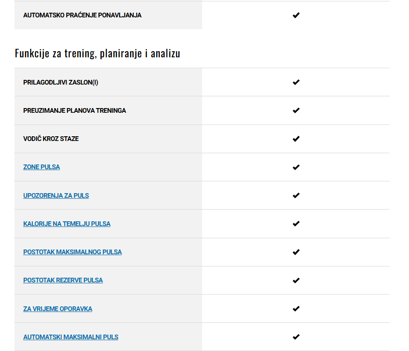The width and height of the screenshot is (409, 351).
Task: Open the UPOZORENJA ZA PULS link
Action: coord(56,195)
